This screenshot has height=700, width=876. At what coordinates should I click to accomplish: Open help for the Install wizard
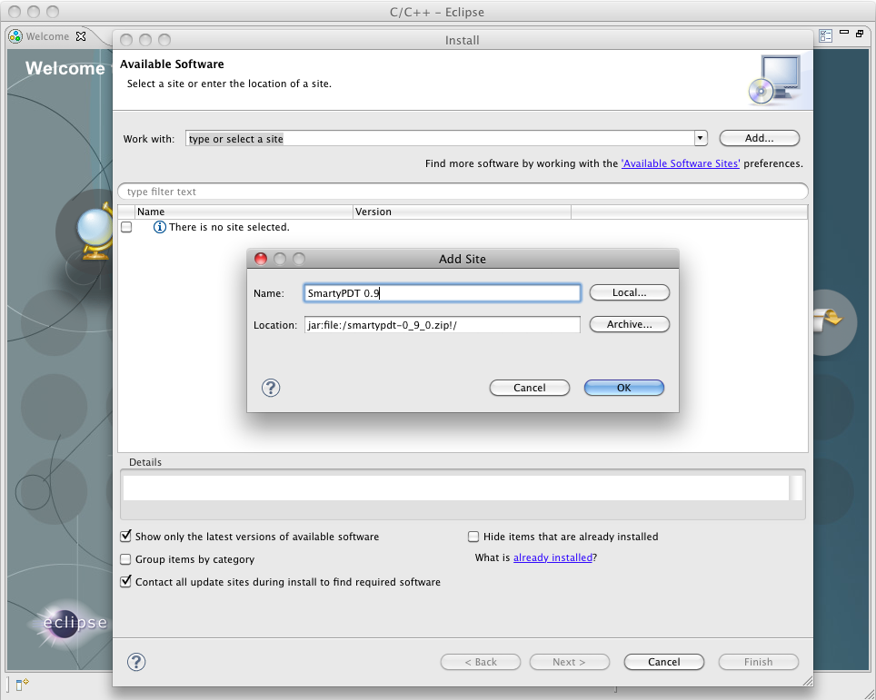coord(136,662)
